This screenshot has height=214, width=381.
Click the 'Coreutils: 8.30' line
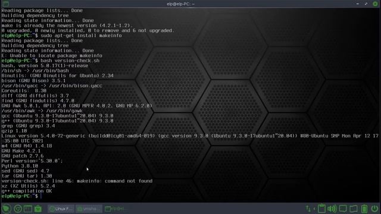pyautogui.click(x=24, y=91)
